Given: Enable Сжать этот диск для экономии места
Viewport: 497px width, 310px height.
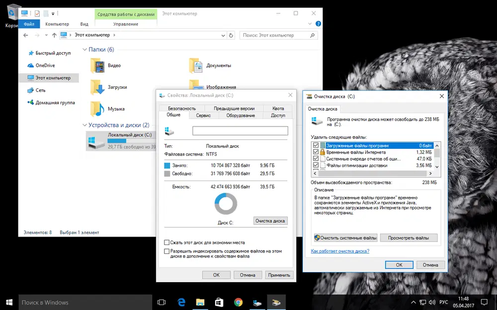Looking at the screenshot, I should click(166, 243).
